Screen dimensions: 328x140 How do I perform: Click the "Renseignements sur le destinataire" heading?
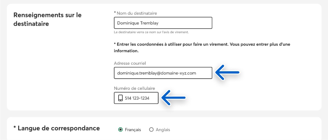pos(47,19)
